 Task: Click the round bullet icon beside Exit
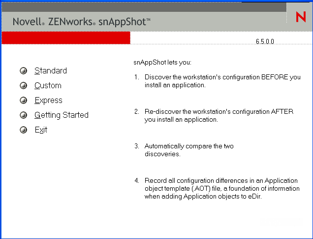click(x=23, y=130)
